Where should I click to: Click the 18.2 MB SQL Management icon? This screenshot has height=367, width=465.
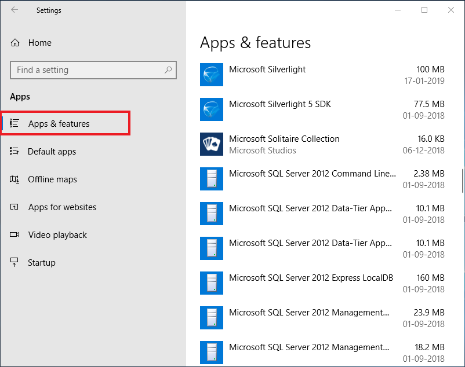tap(212, 353)
